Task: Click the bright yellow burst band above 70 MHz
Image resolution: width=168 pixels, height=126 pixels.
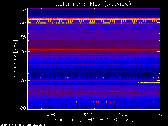Action: click(x=149, y=83)
